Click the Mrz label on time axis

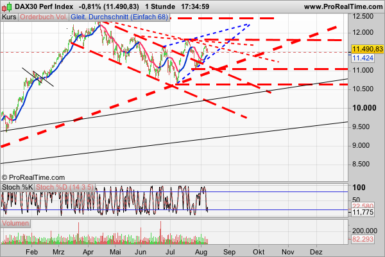click(x=58, y=252)
